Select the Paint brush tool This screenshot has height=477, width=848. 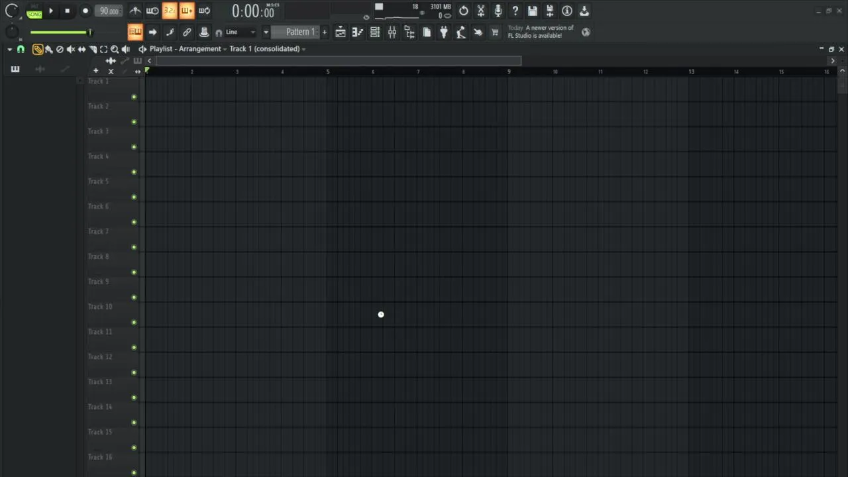tap(49, 49)
